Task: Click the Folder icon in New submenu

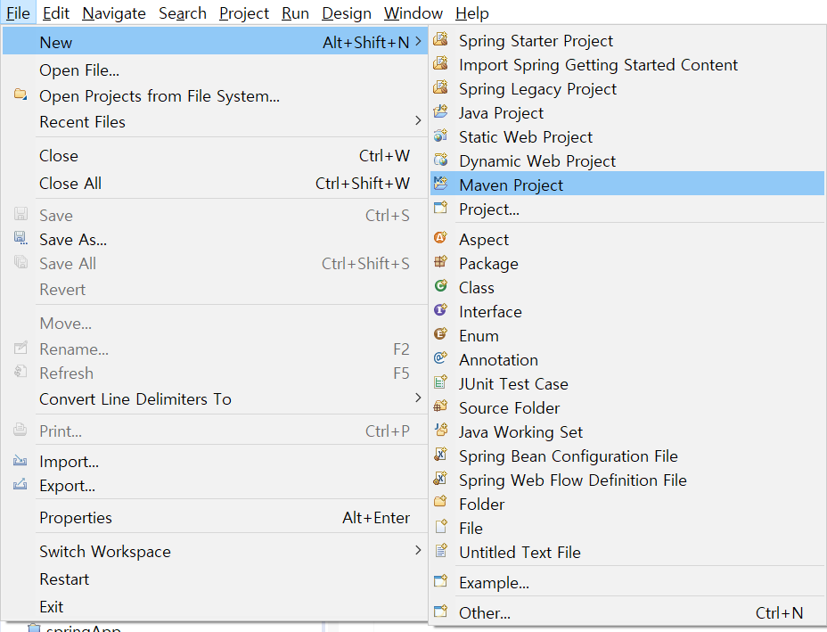Action: 440,503
